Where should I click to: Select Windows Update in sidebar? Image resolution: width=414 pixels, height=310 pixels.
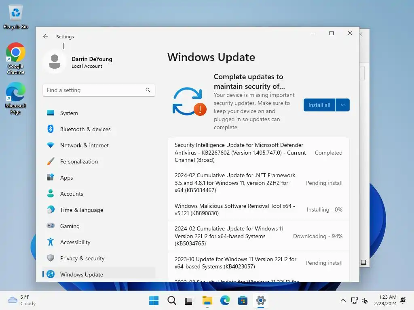click(99, 274)
